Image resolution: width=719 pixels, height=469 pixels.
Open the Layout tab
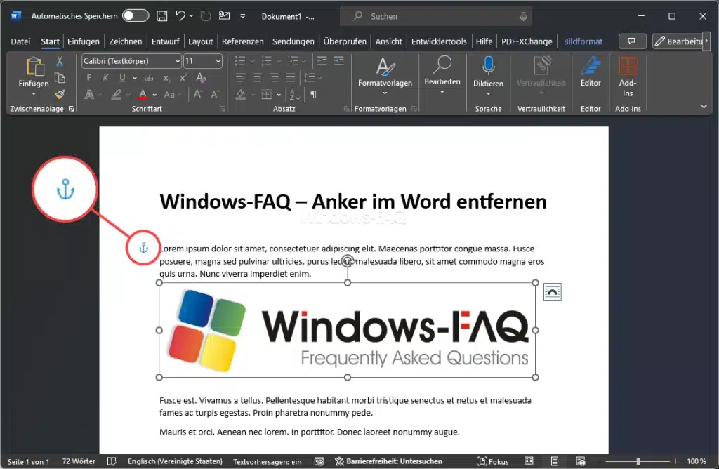(x=201, y=41)
